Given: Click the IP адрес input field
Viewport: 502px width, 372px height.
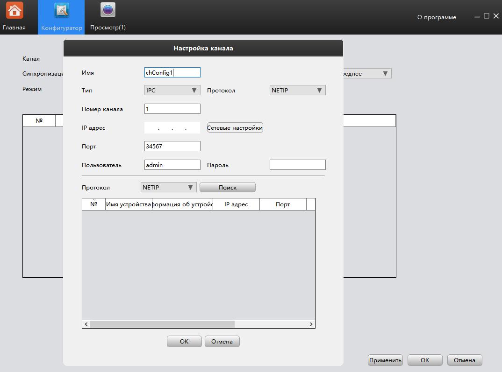Looking at the screenshot, I should 172,127.
